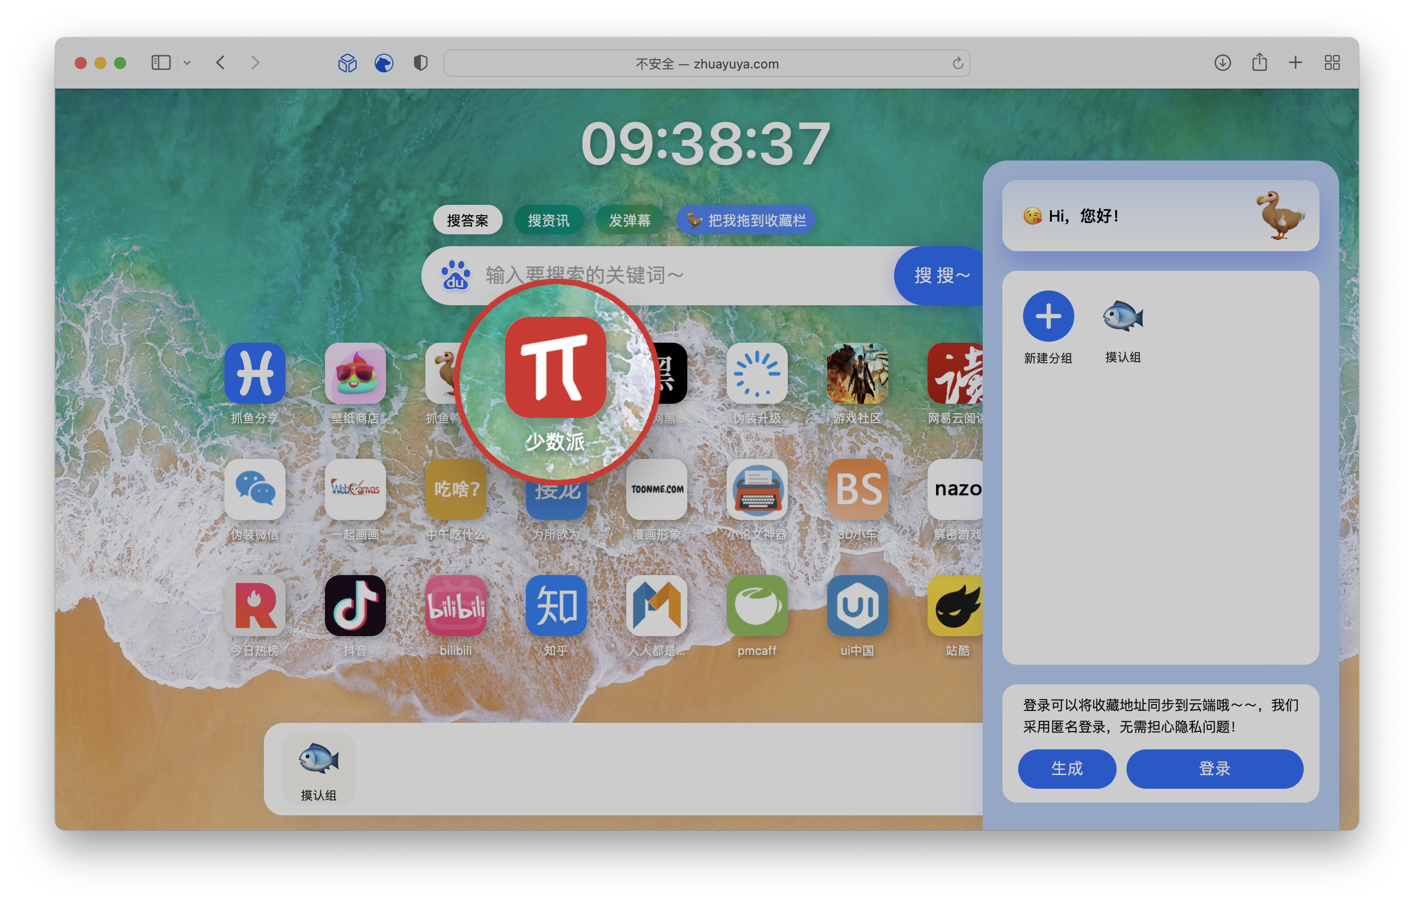This screenshot has width=1414, height=903.
Task: Expand the sidebar chevron dropdown in toolbar
Action: click(x=187, y=63)
